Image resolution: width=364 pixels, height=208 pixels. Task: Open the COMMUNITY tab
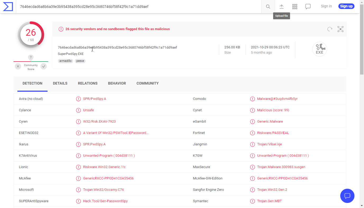(148, 83)
